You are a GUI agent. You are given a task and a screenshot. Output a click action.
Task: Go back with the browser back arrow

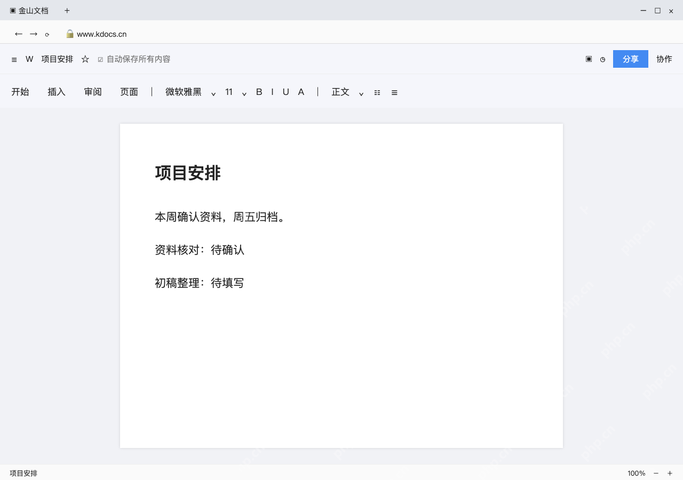pos(19,34)
